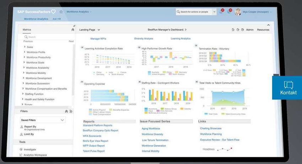Image resolution: width=302 pixels, height=164 pixels.
Task: Open notifications bell with badge 24
Action: click(221, 12)
